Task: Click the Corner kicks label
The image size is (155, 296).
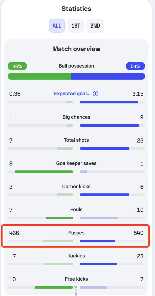Action: pos(76,187)
